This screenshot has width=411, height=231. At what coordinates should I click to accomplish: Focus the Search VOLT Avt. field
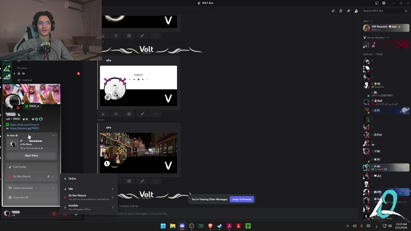pos(385,11)
